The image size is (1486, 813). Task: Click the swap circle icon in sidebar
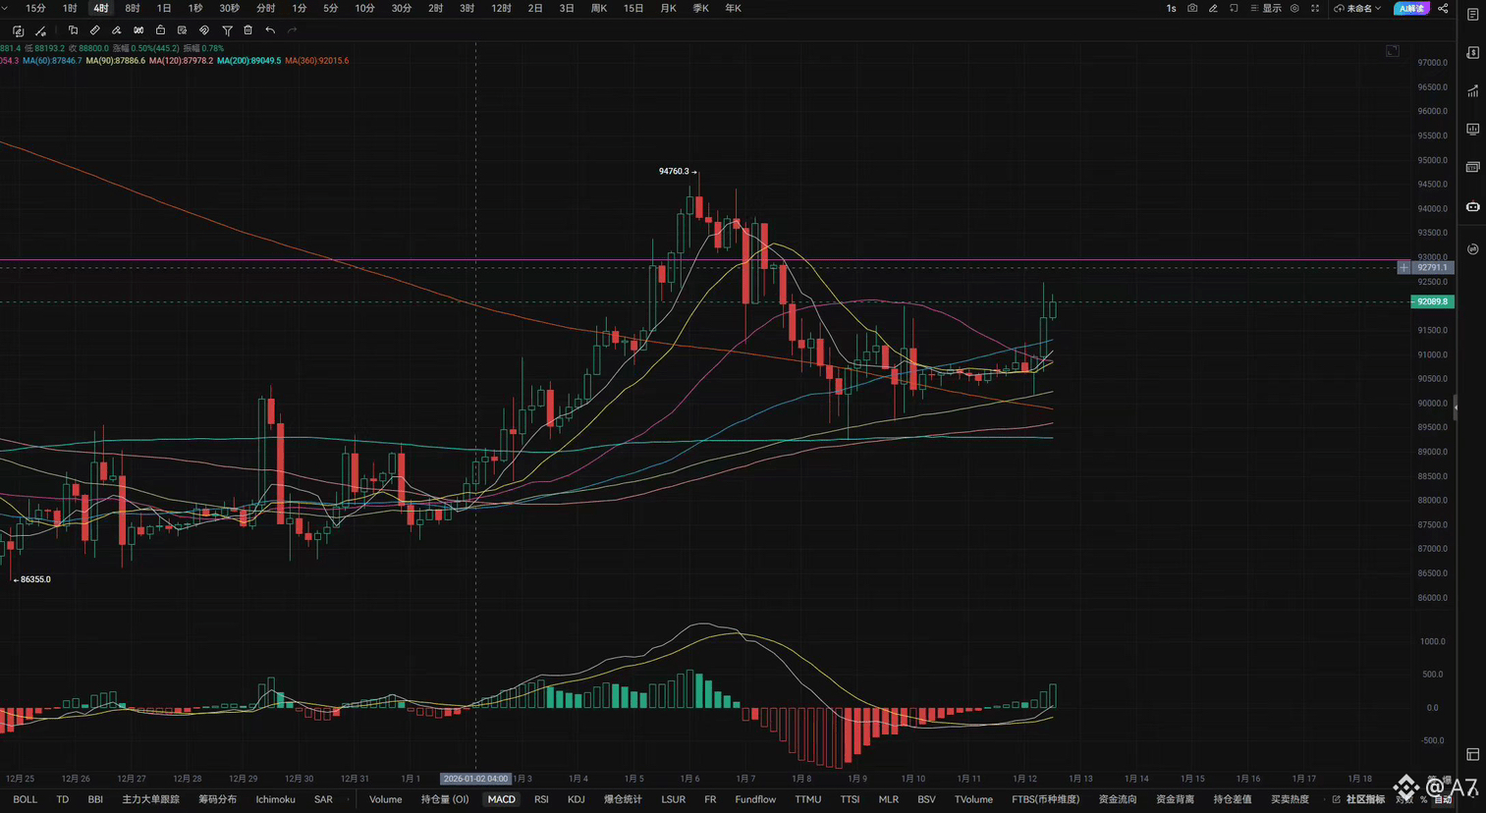pos(1472,249)
